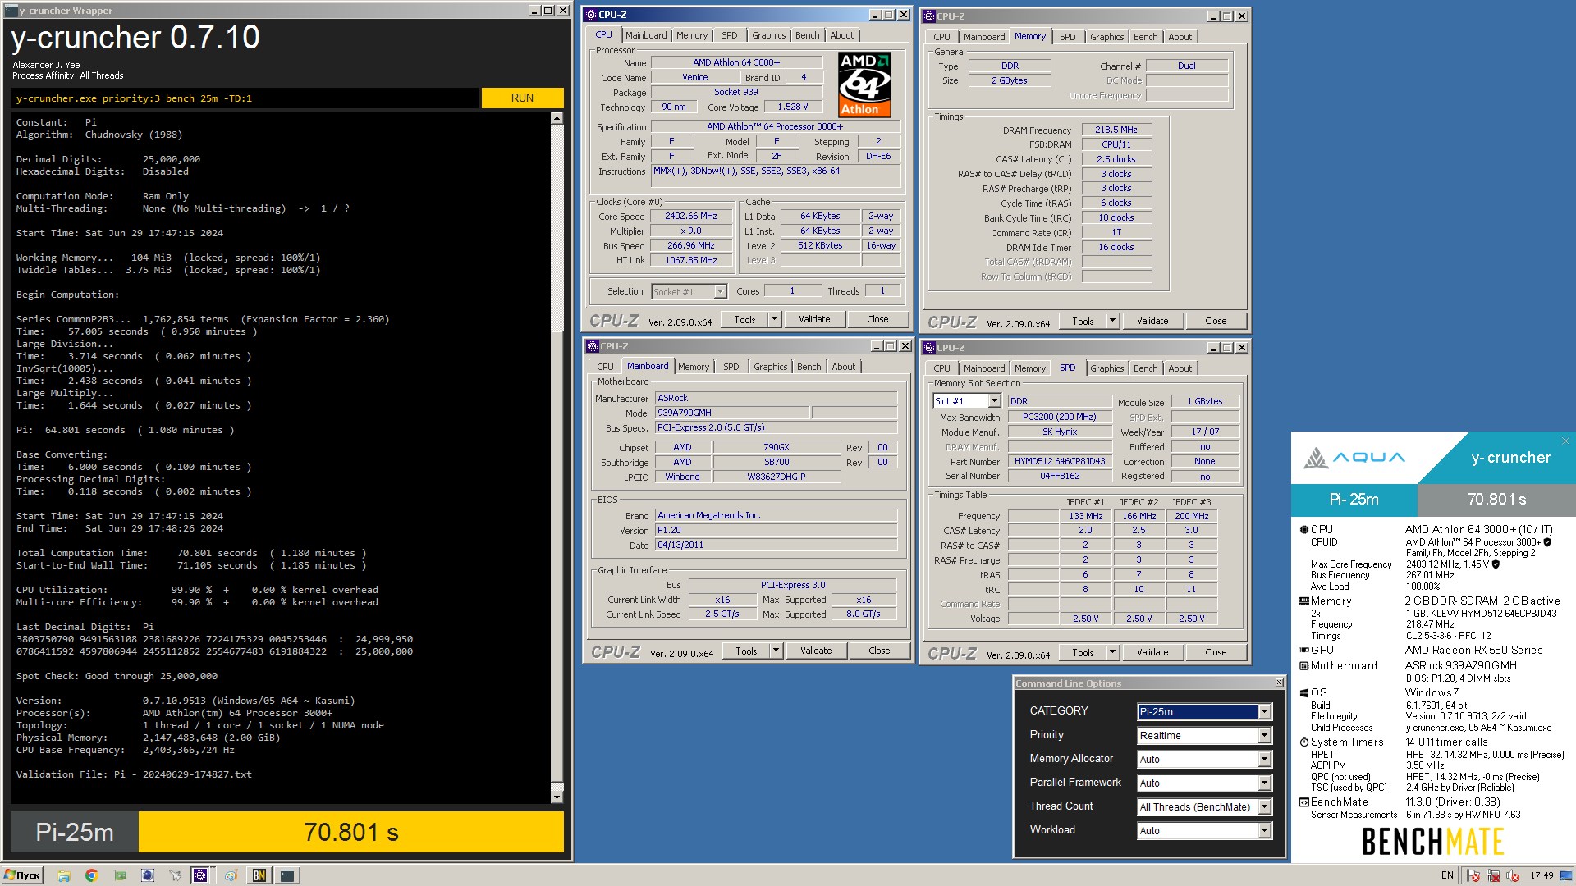
Task: Click the AMD Athlon 64 processor logo
Action: click(x=864, y=84)
